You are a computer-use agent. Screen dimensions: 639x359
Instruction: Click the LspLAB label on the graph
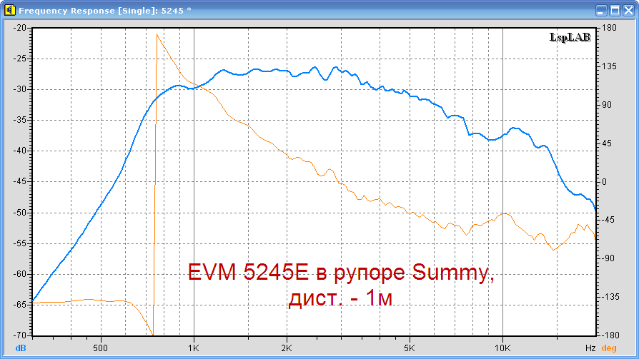click(570, 37)
